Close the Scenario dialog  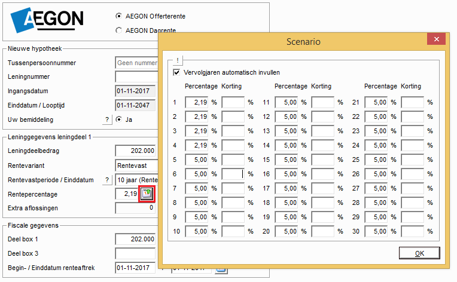[x=436, y=39]
